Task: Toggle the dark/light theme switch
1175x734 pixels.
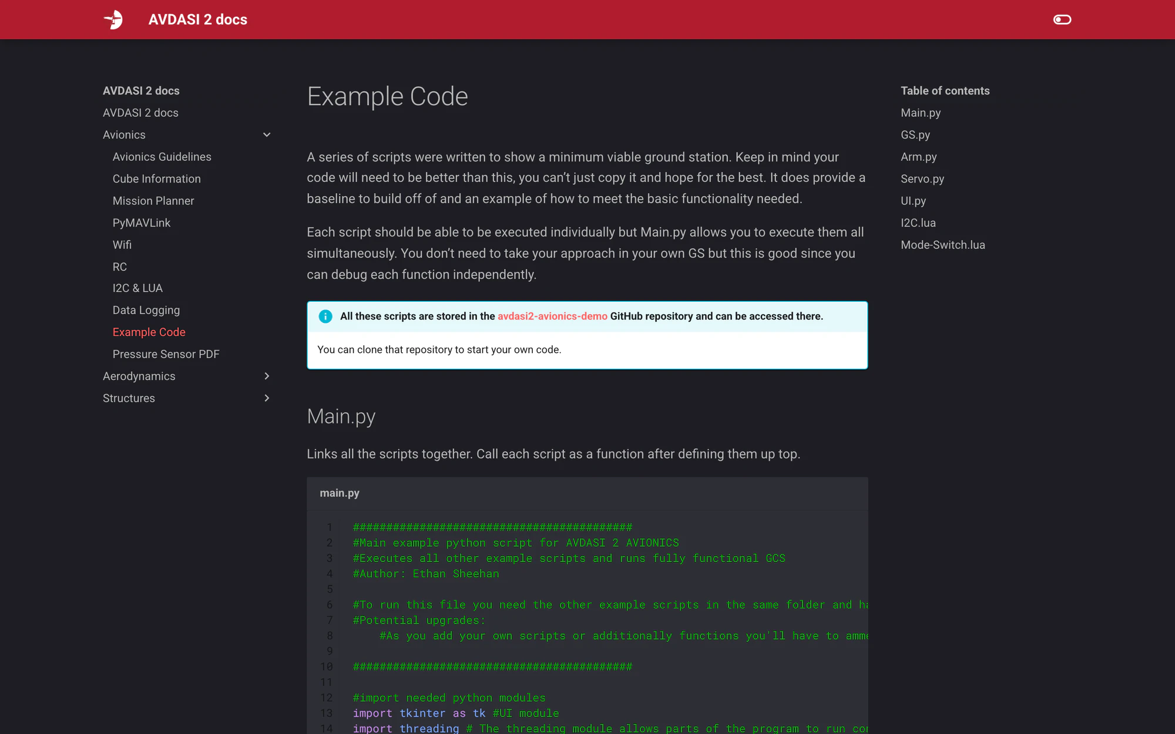Action: 1062,19
